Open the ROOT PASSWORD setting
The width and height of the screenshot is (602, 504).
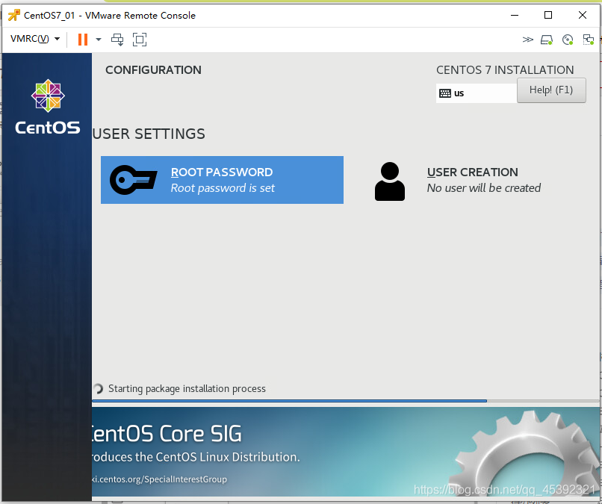tap(222, 180)
